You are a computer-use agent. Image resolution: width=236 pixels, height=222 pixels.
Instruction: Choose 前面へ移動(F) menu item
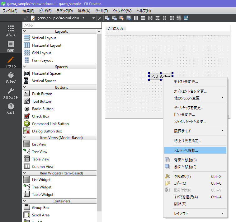coord(195,167)
